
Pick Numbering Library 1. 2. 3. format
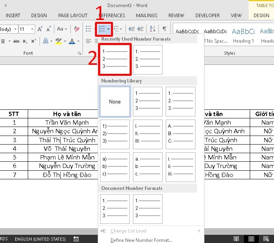[x=181, y=102]
